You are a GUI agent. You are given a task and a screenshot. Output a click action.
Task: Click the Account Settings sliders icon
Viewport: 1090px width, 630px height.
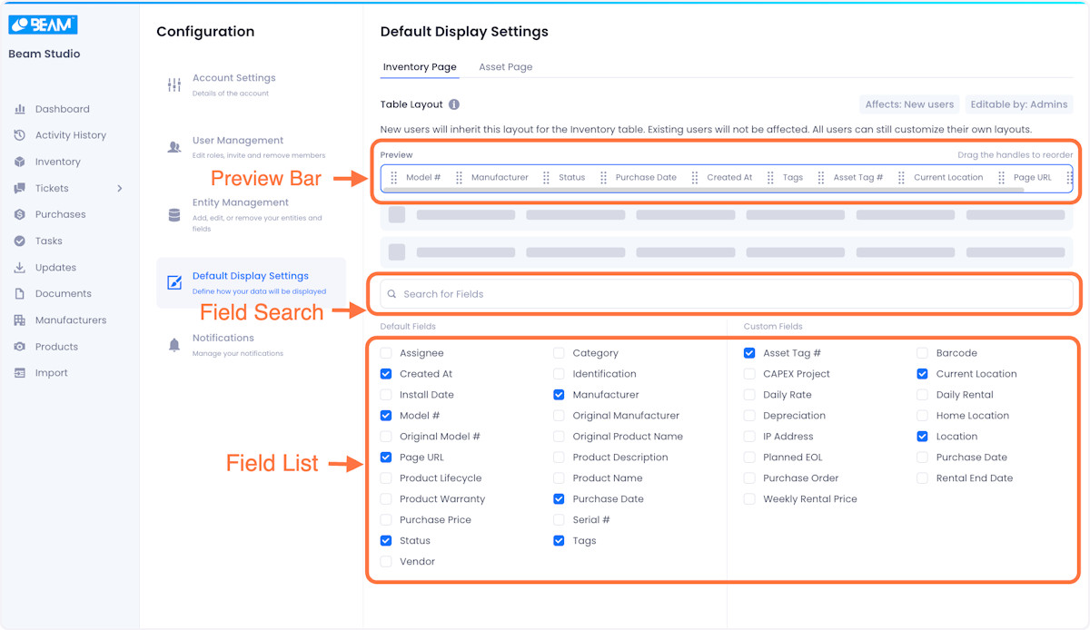pyautogui.click(x=174, y=84)
